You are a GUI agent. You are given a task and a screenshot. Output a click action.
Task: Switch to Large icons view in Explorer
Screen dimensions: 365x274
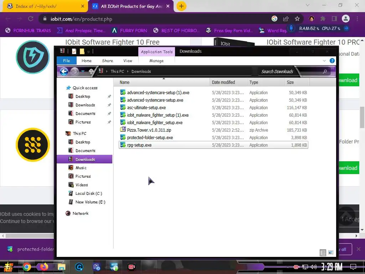(x=331, y=253)
